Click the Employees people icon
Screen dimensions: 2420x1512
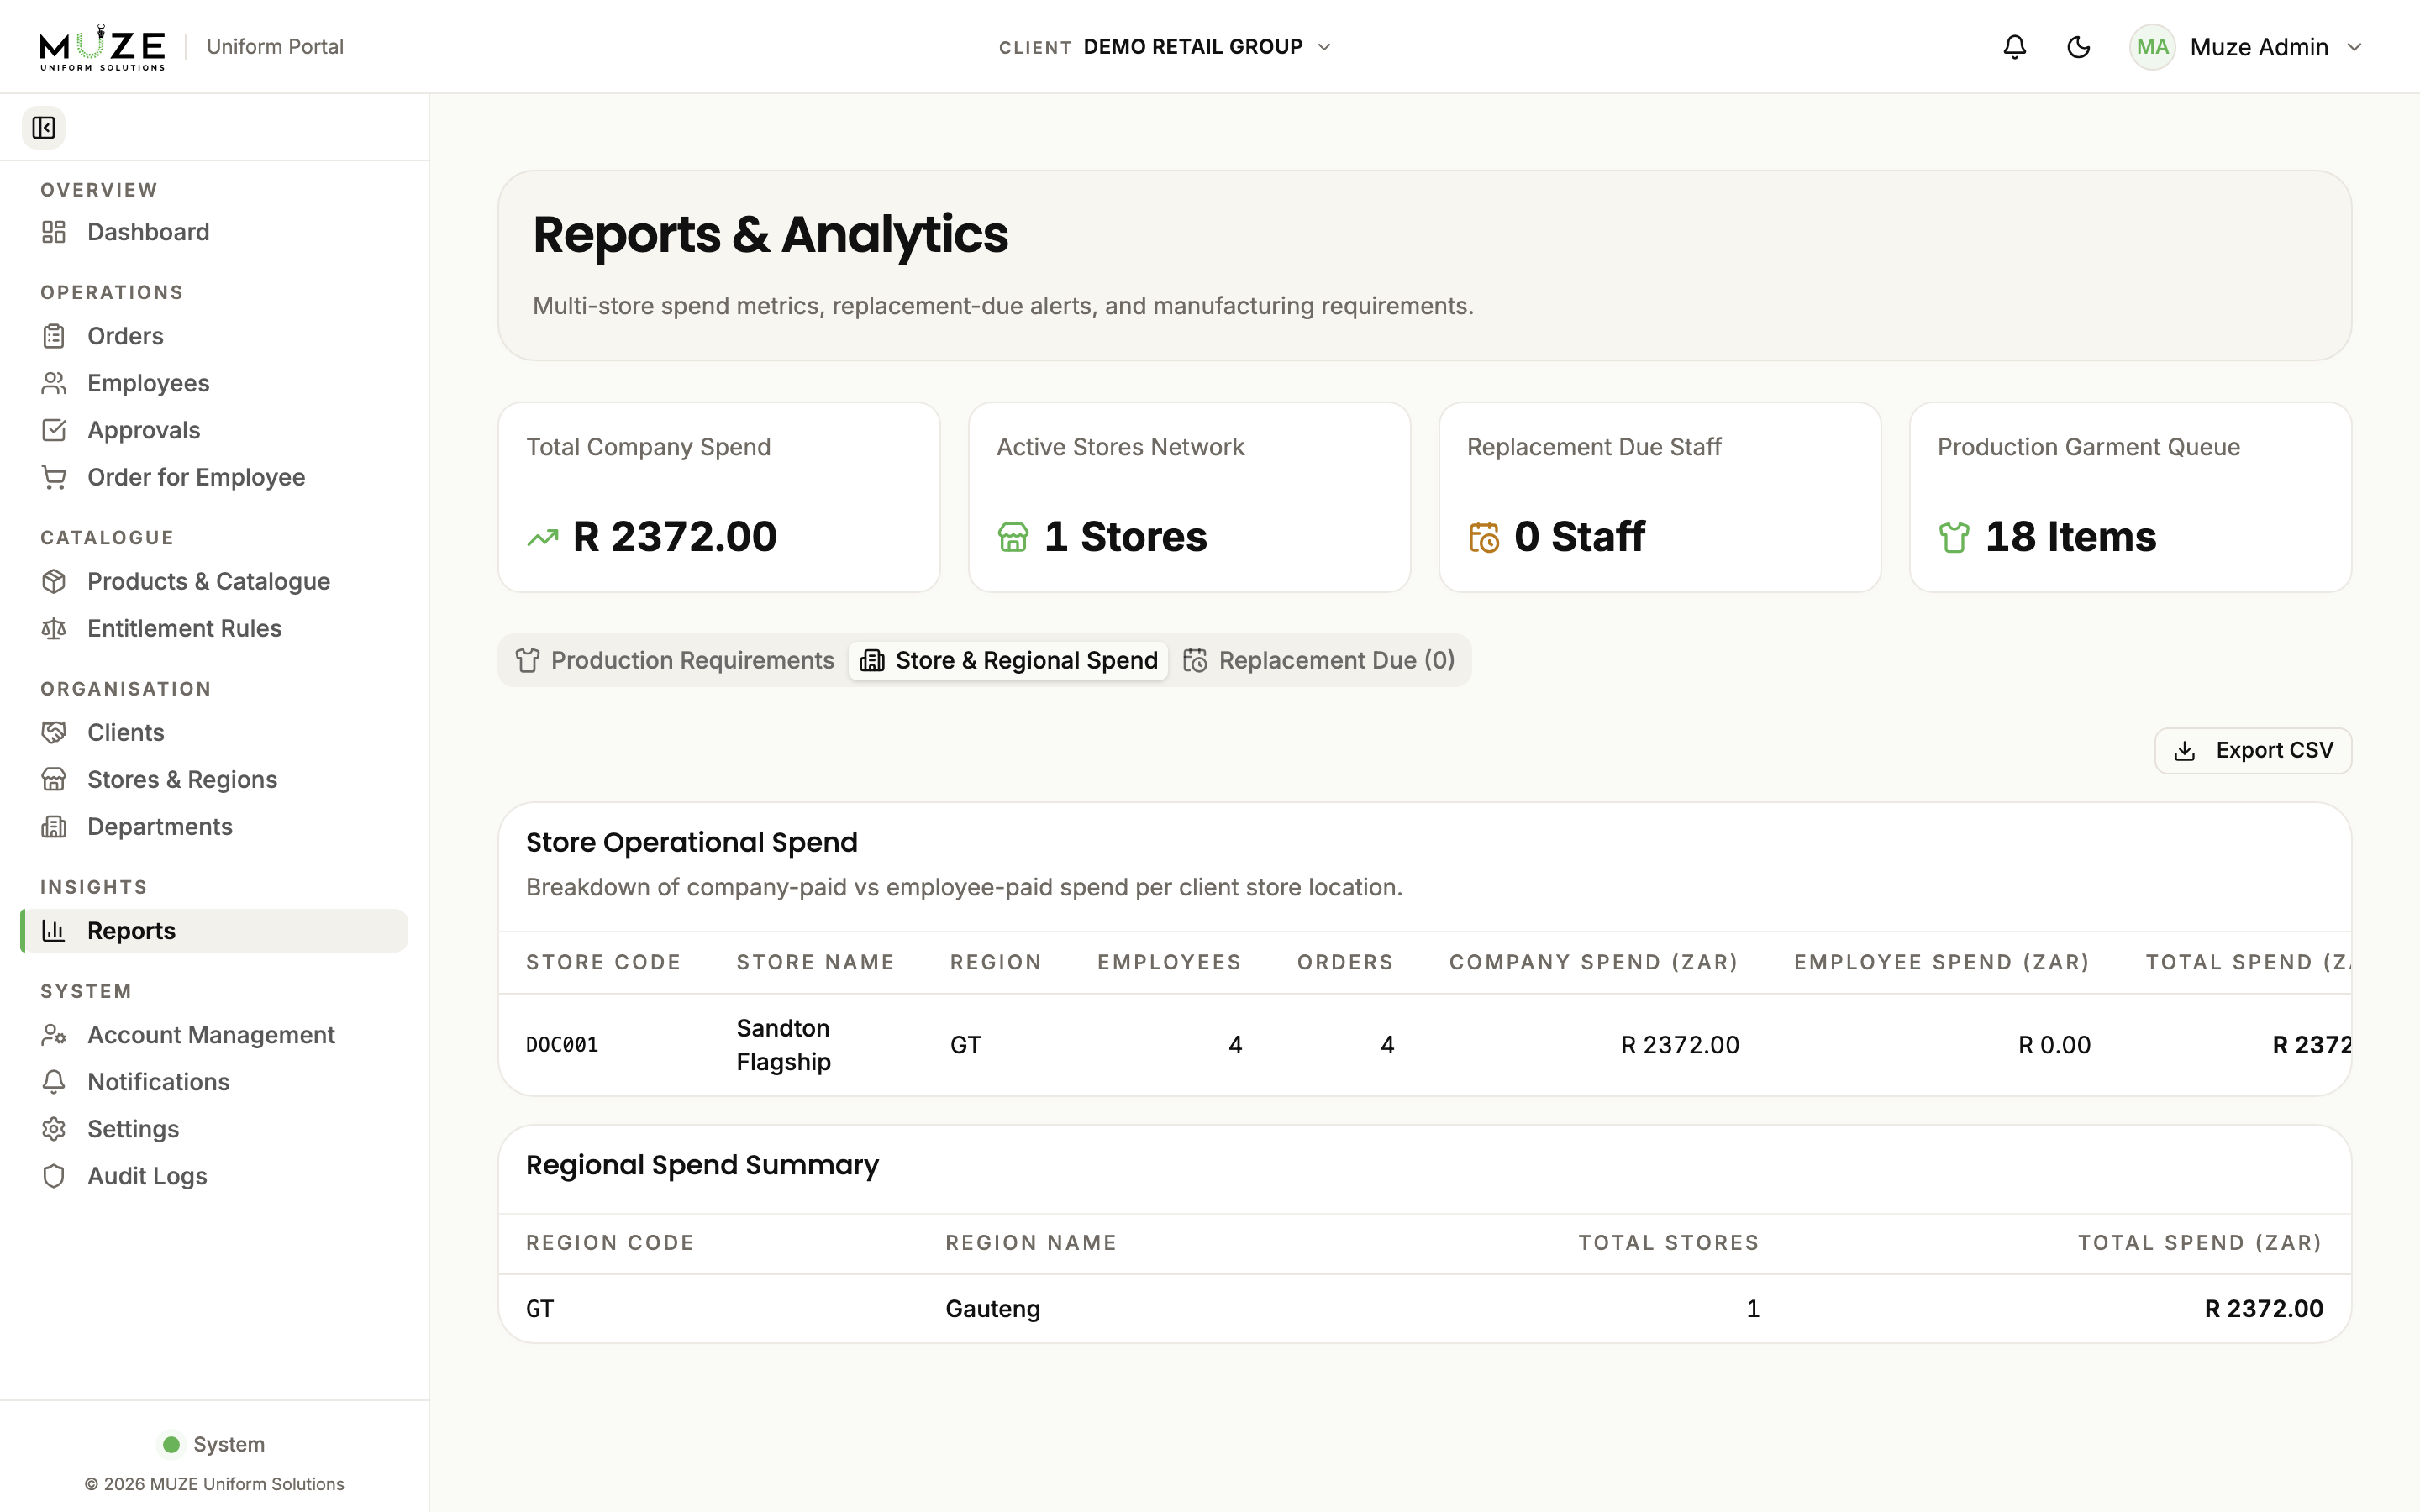[54, 383]
